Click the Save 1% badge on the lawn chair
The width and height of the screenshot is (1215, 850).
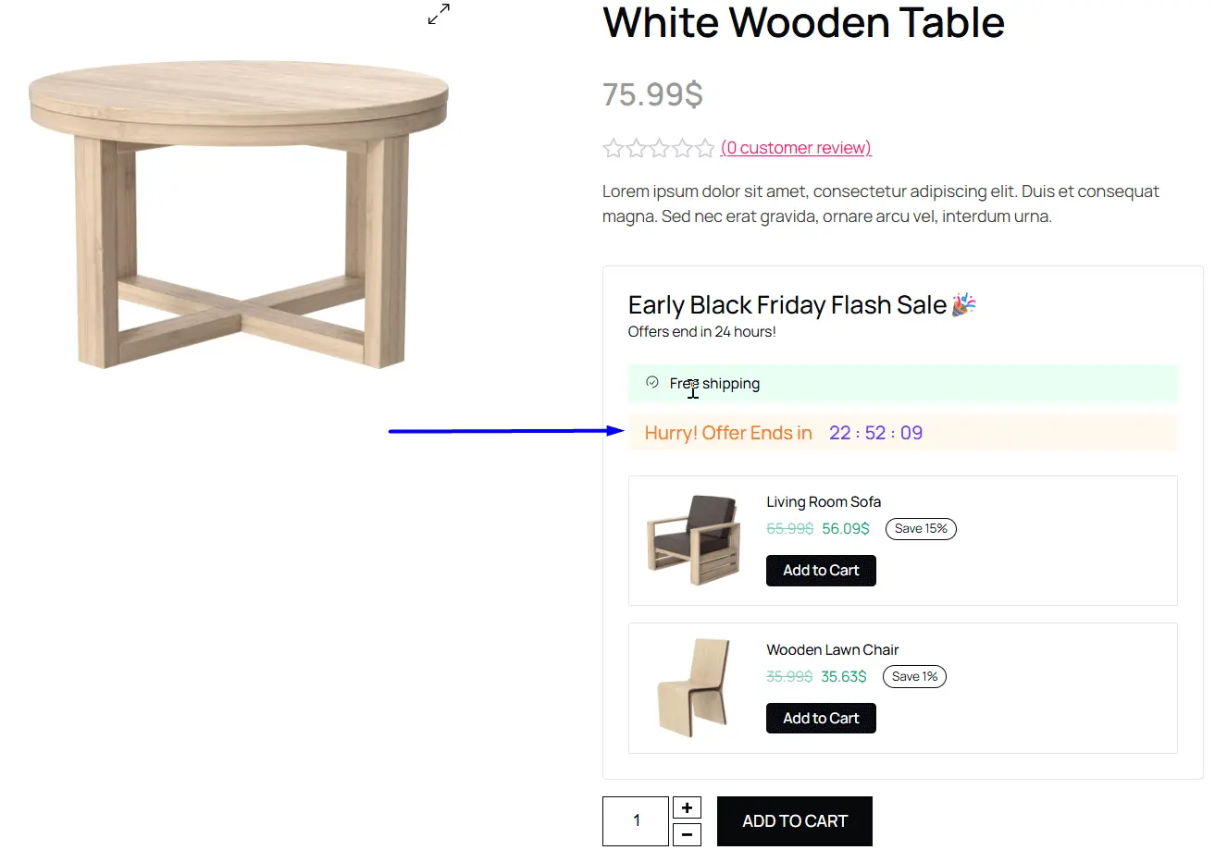914,676
